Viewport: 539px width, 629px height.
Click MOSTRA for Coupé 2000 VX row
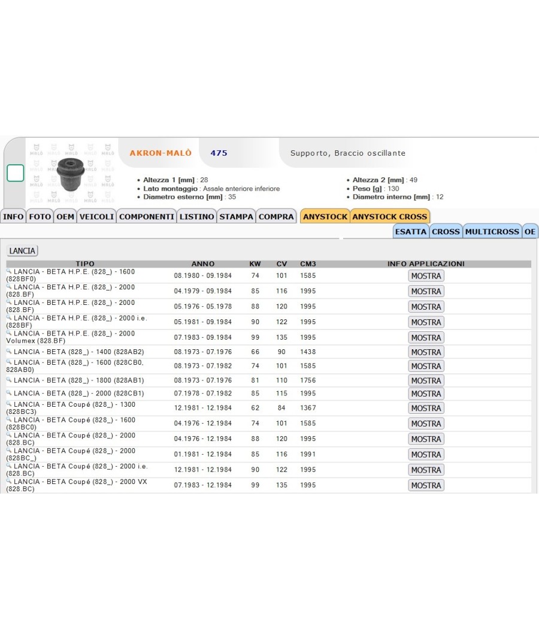click(x=426, y=485)
